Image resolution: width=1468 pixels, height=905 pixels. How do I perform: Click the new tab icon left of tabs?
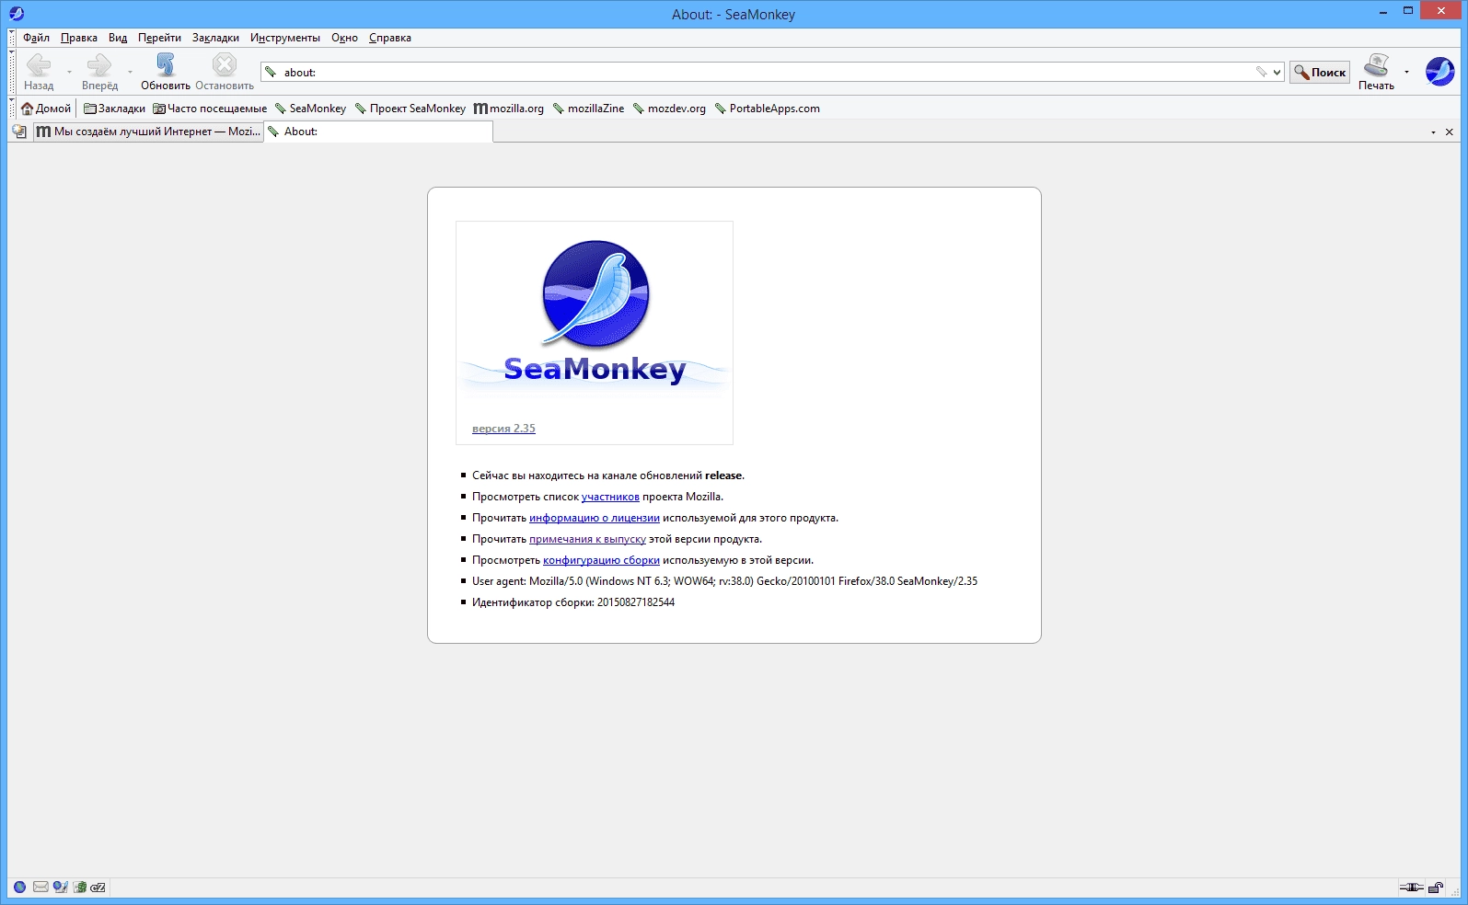[x=19, y=132]
